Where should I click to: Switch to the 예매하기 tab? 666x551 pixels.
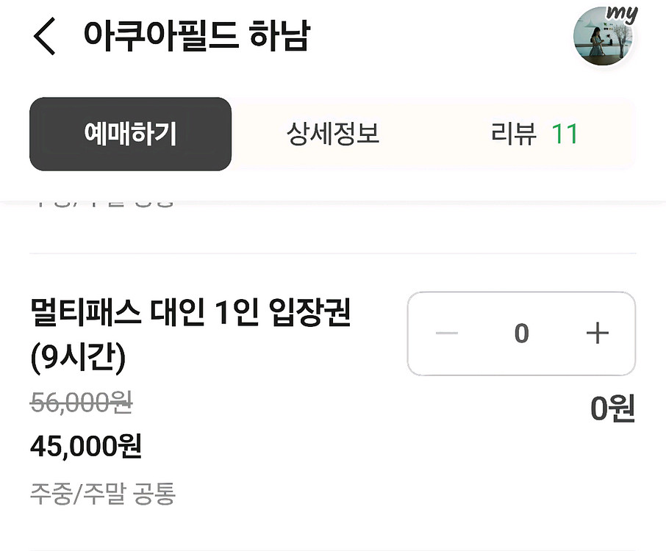(130, 134)
